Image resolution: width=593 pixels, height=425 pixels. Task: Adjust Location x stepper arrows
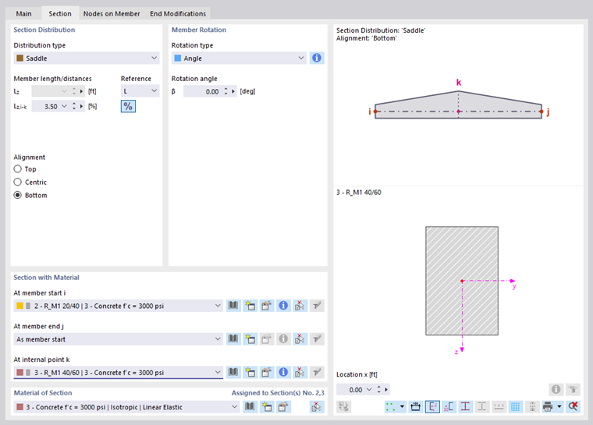tap(379, 389)
